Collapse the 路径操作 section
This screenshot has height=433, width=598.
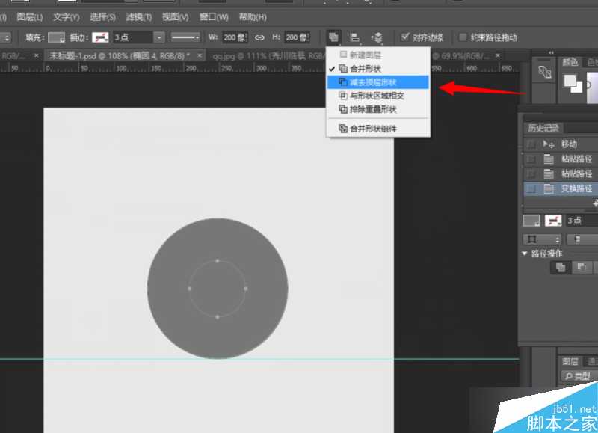pyautogui.click(x=525, y=254)
